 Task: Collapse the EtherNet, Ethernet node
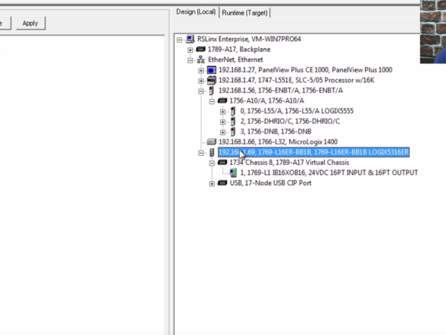click(x=190, y=60)
